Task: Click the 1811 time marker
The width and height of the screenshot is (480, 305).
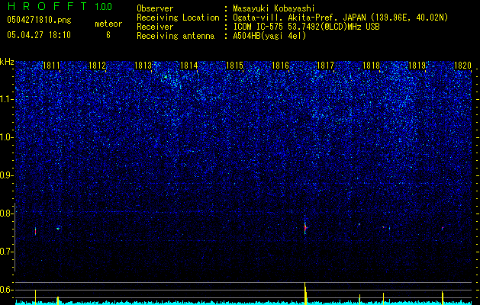Action: pyautogui.click(x=51, y=65)
